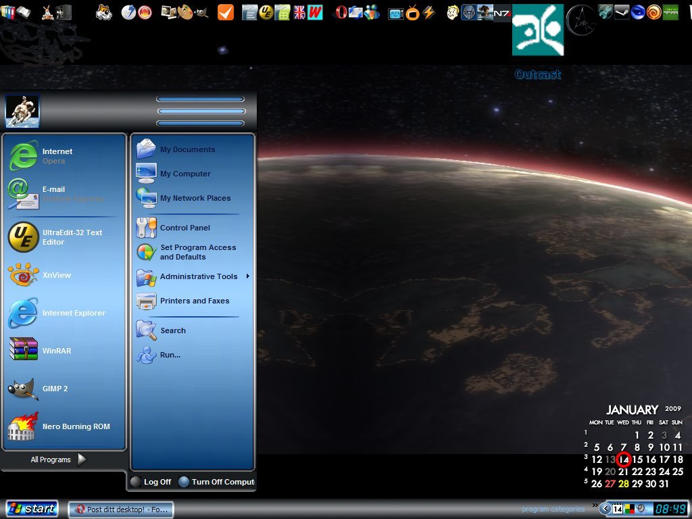Launch UltraEdit-32 Text Editor from Start menu
This screenshot has height=519, width=692.
64,237
